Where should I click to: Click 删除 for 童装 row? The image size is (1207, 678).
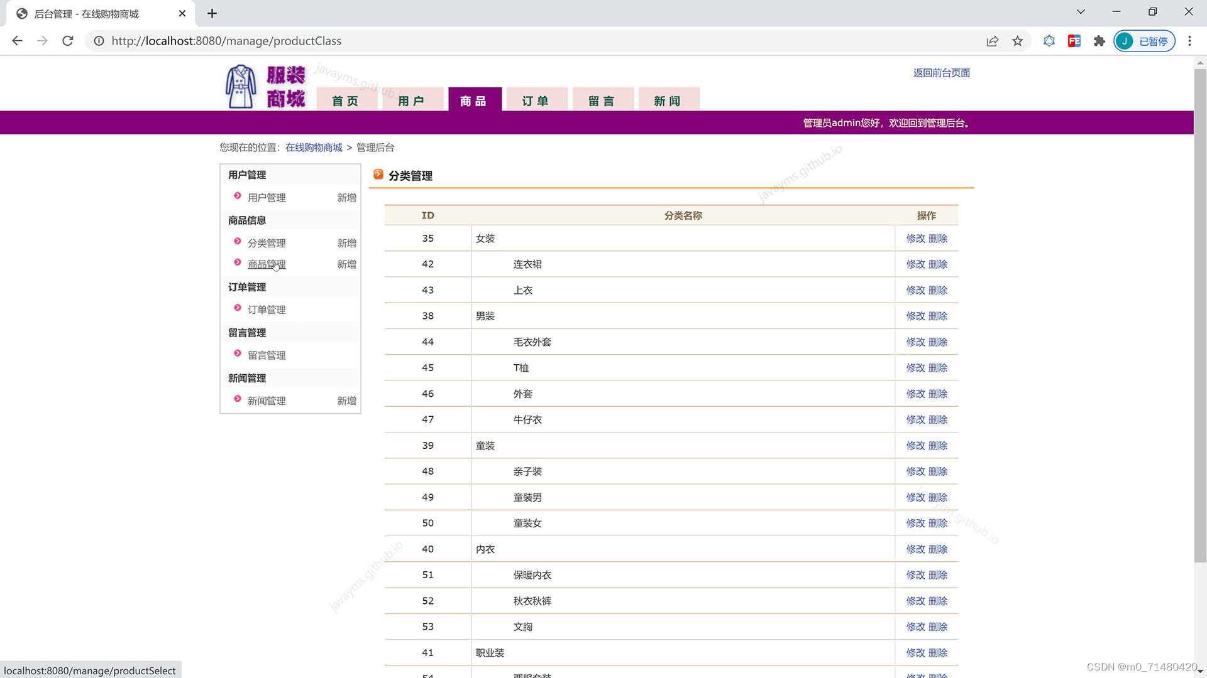point(938,446)
